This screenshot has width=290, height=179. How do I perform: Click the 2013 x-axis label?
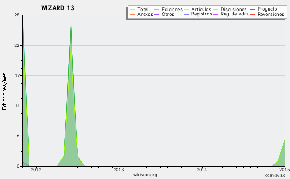point(119,169)
